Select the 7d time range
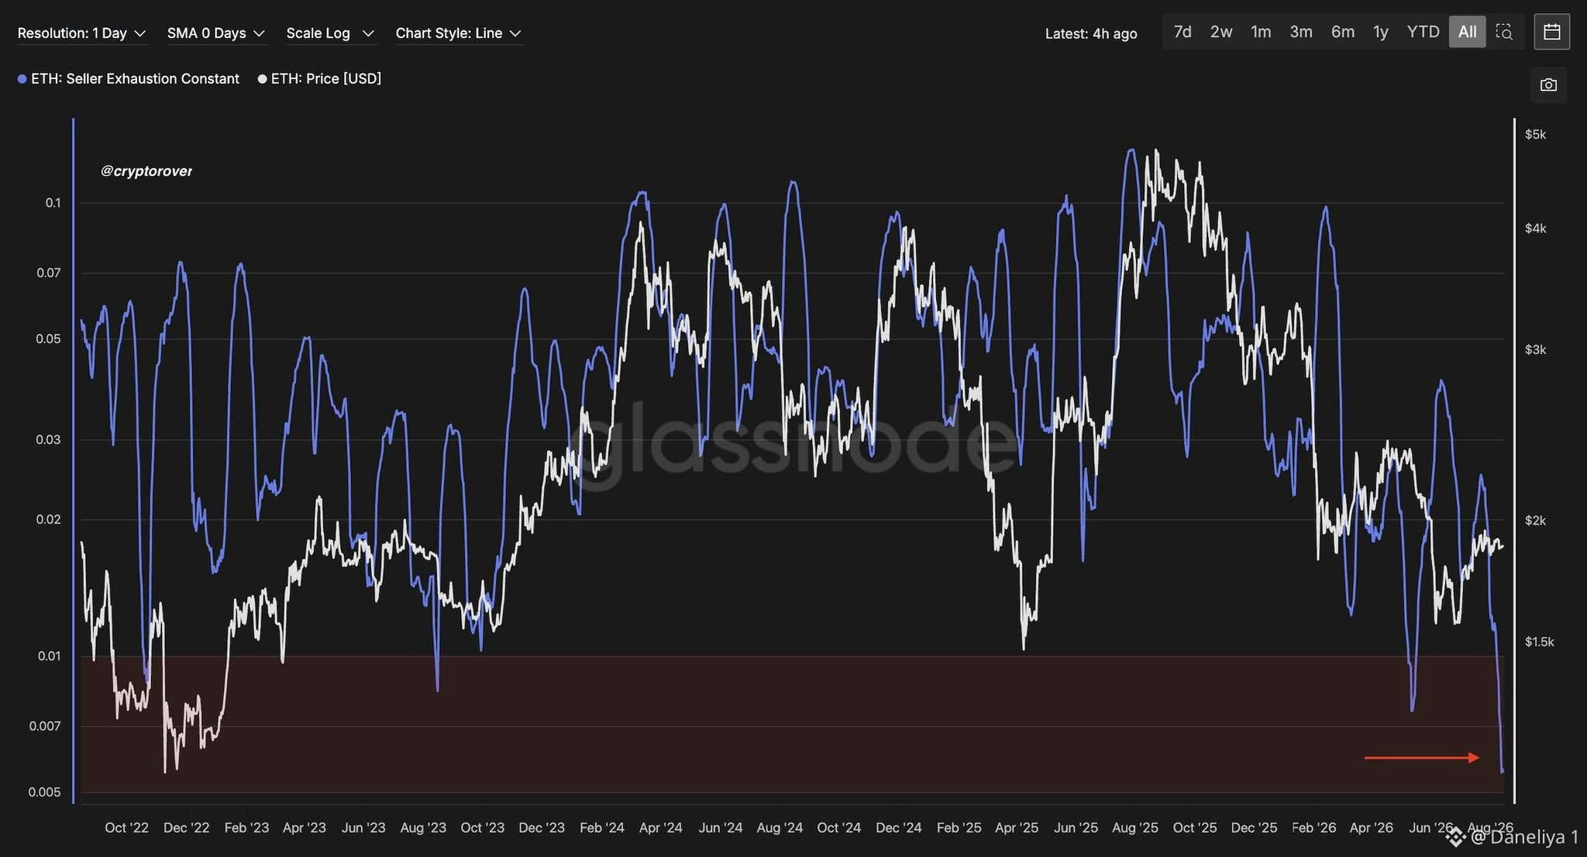The image size is (1587, 857). 1183,32
